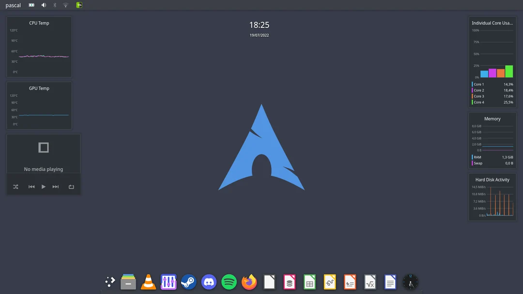
Task: Open the audio mixer app in the dock
Action: (x=168, y=282)
